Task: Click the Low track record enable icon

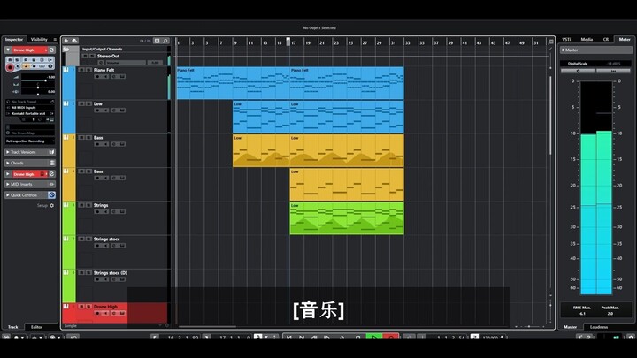Action: click(x=97, y=110)
